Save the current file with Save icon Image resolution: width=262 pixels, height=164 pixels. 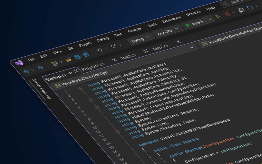coord(77,57)
